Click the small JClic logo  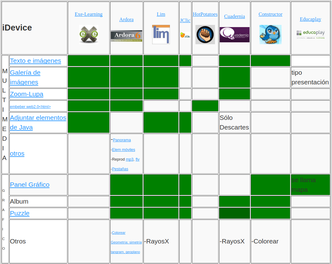[185, 35]
